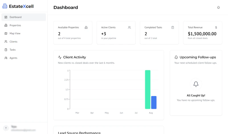Open Tasks from the sidebar

[24, 50]
